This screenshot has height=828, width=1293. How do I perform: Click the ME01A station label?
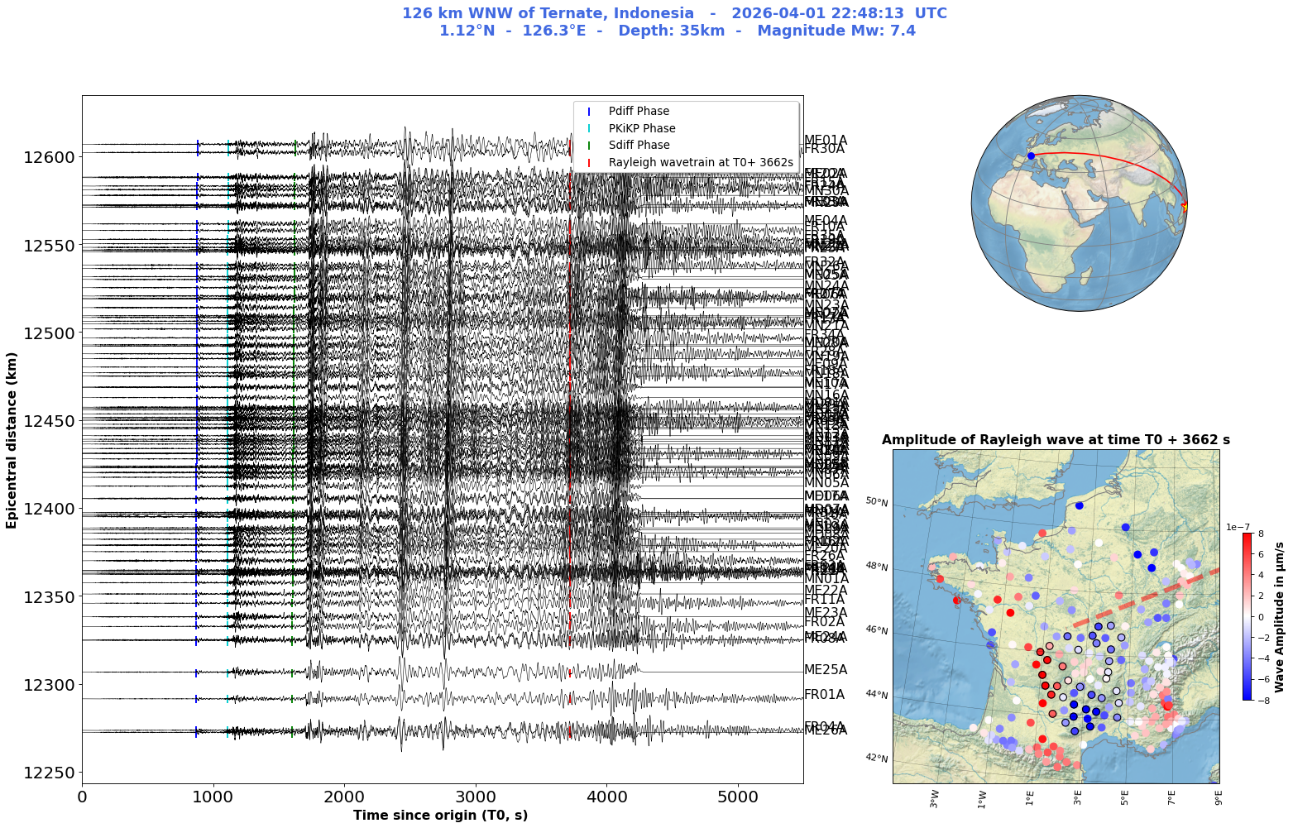point(826,140)
